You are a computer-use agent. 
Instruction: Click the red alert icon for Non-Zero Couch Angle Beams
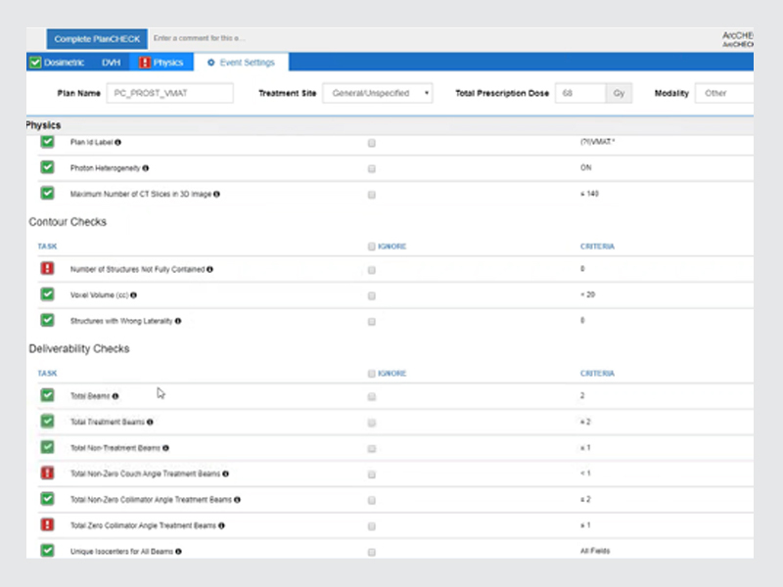pyautogui.click(x=47, y=473)
